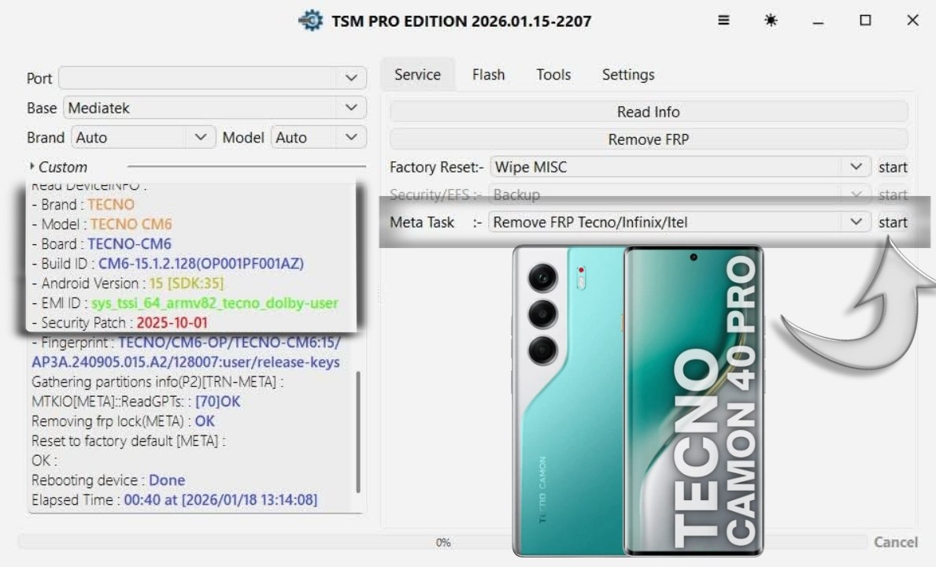Screen dimensions: 936x567
Task: Open the Brand Auto dropdown
Action: pos(142,137)
